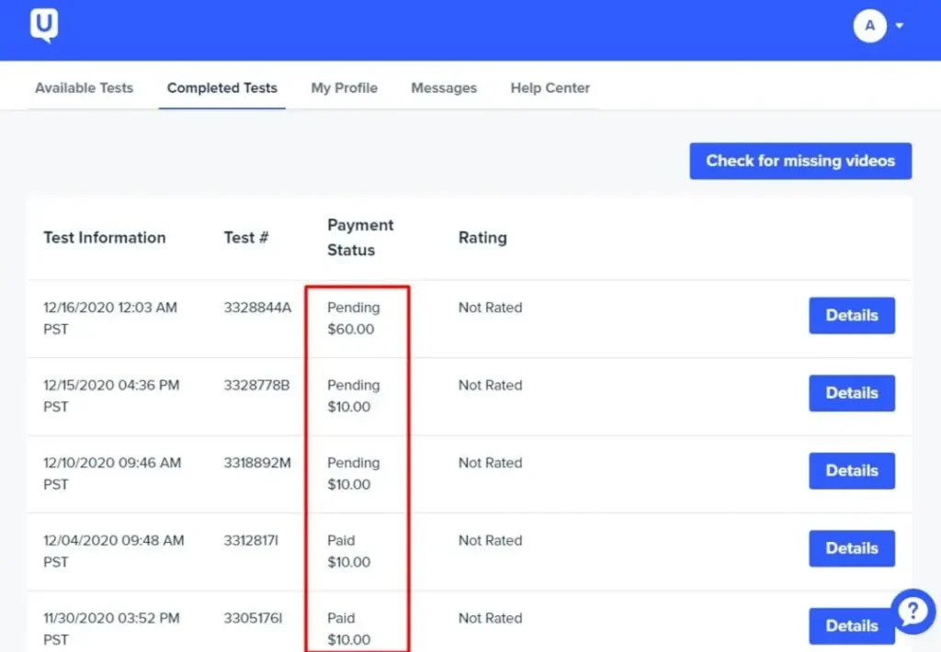Click the Test # column header
This screenshot has height=652, width=941.
pyautogui.click(x=246, y=238)
